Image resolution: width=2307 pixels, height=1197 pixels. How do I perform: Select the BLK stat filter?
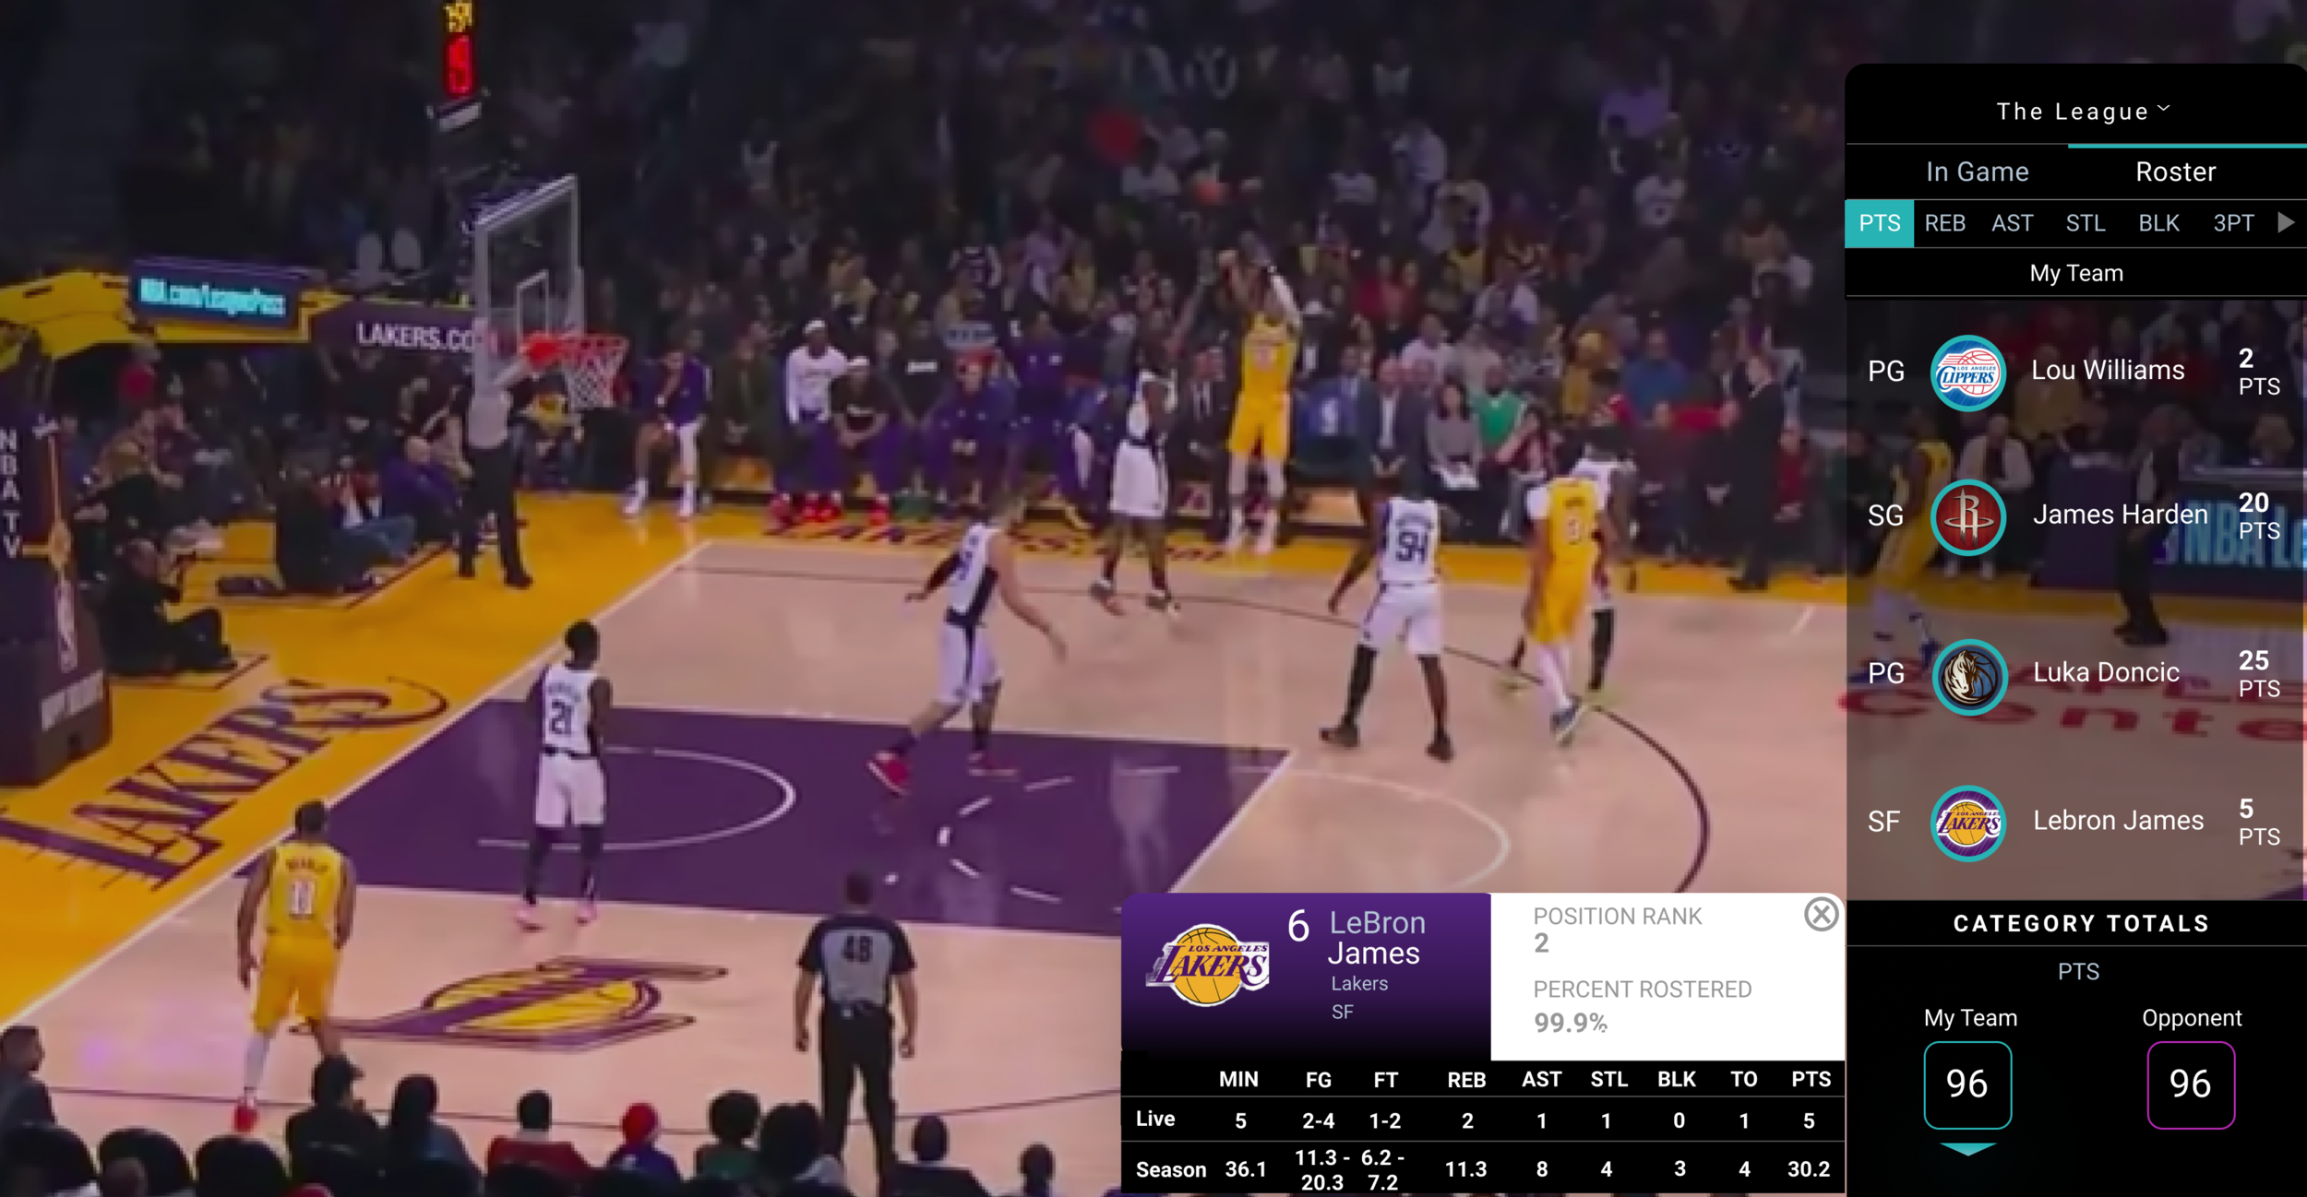pos(2158,223)
